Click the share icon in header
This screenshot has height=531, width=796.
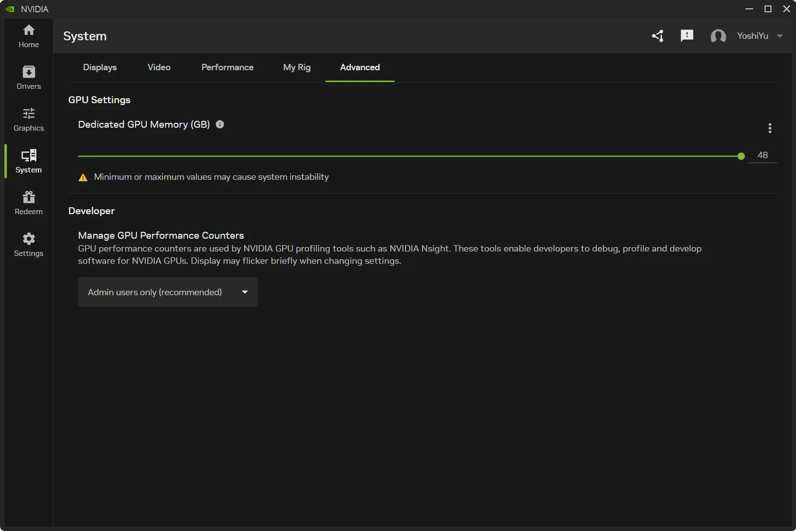click(658, 36)
